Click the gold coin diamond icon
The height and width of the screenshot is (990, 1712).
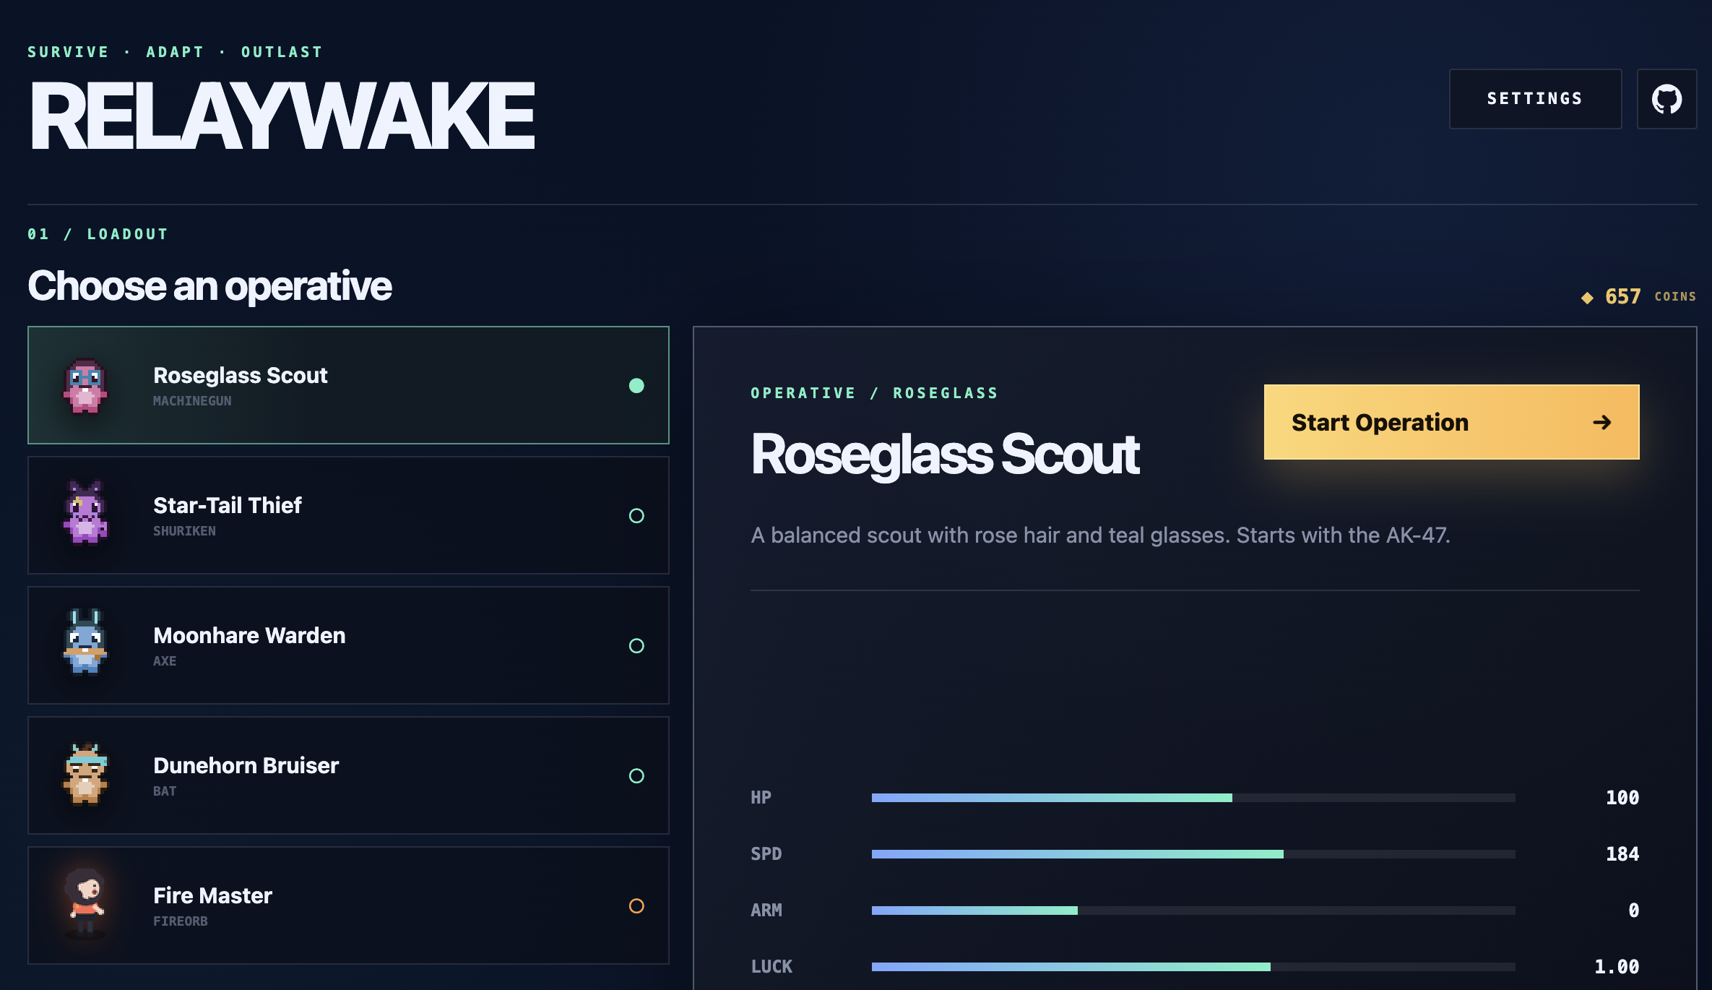point(1587,298)
